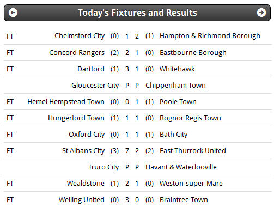The height and width of the screenshot is (213, 274).
Task: Go to next day's fixtures arrow
Action: tap(261, 13)
